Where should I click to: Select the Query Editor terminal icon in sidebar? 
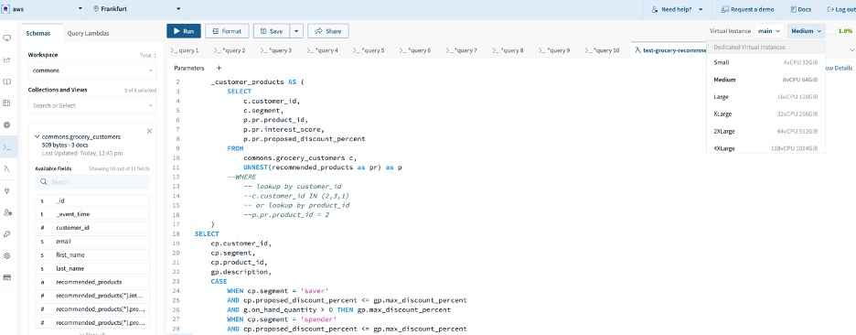coord(7,147)
